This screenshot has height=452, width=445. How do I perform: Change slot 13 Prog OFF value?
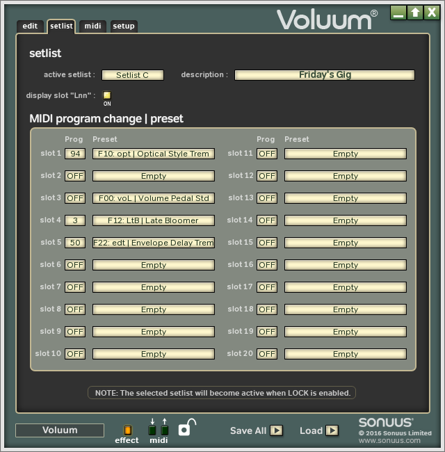coord(267,198)
